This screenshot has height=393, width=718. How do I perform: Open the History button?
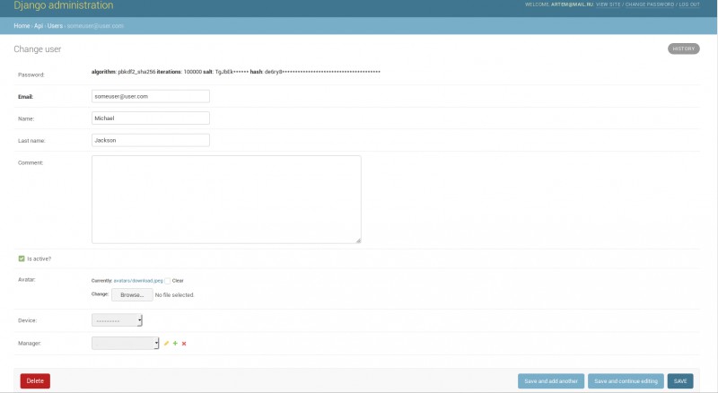coord(683,48)
